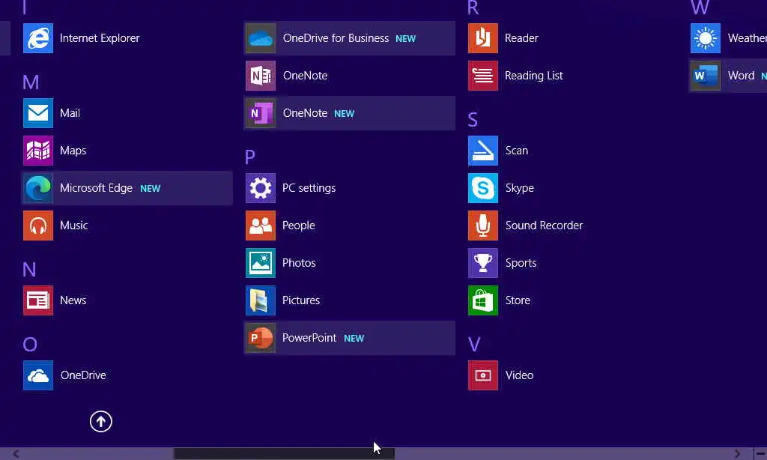The image size is (767, 460).
Task: Launch the Microsoft Edge icon
Action: (38, 188)
